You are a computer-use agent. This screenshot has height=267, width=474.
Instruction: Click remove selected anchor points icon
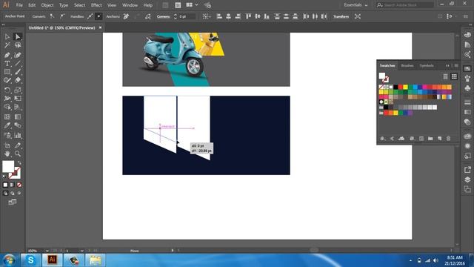point(126,16)
